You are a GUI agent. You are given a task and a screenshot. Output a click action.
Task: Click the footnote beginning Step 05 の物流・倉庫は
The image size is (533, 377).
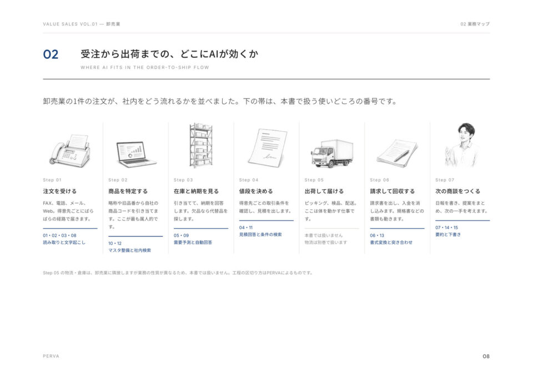(x=178, y=273)
